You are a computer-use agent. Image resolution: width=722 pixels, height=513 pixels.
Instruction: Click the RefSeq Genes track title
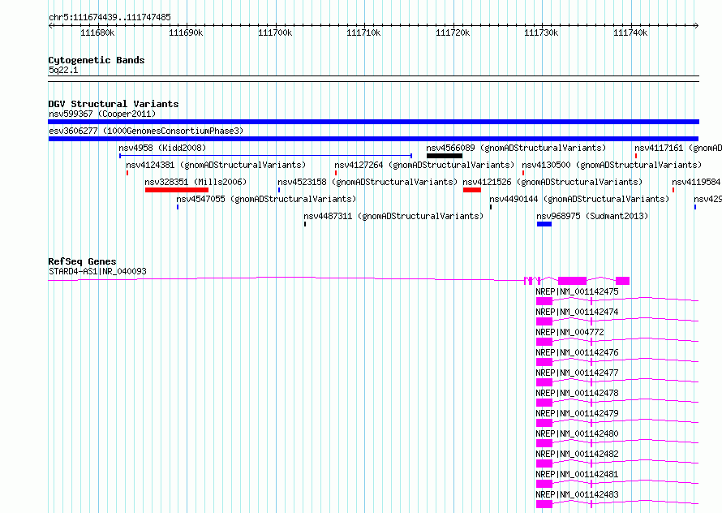coord(82,261)
